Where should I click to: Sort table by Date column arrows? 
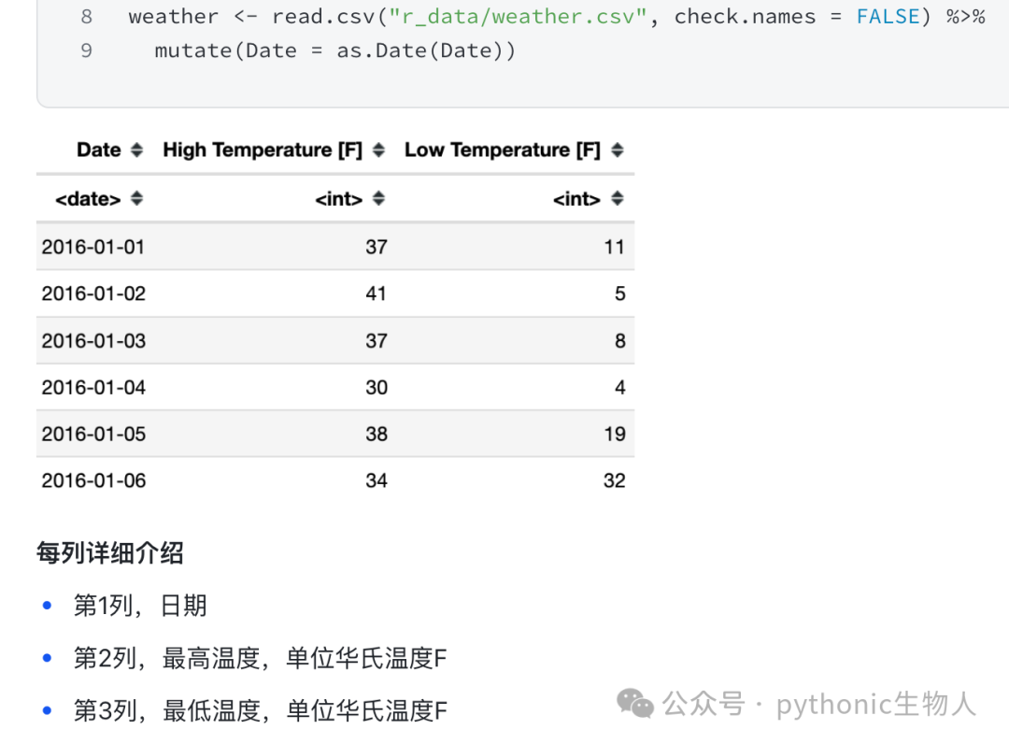click(x=136, y=150)
